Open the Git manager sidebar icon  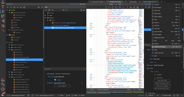(3, 7)
